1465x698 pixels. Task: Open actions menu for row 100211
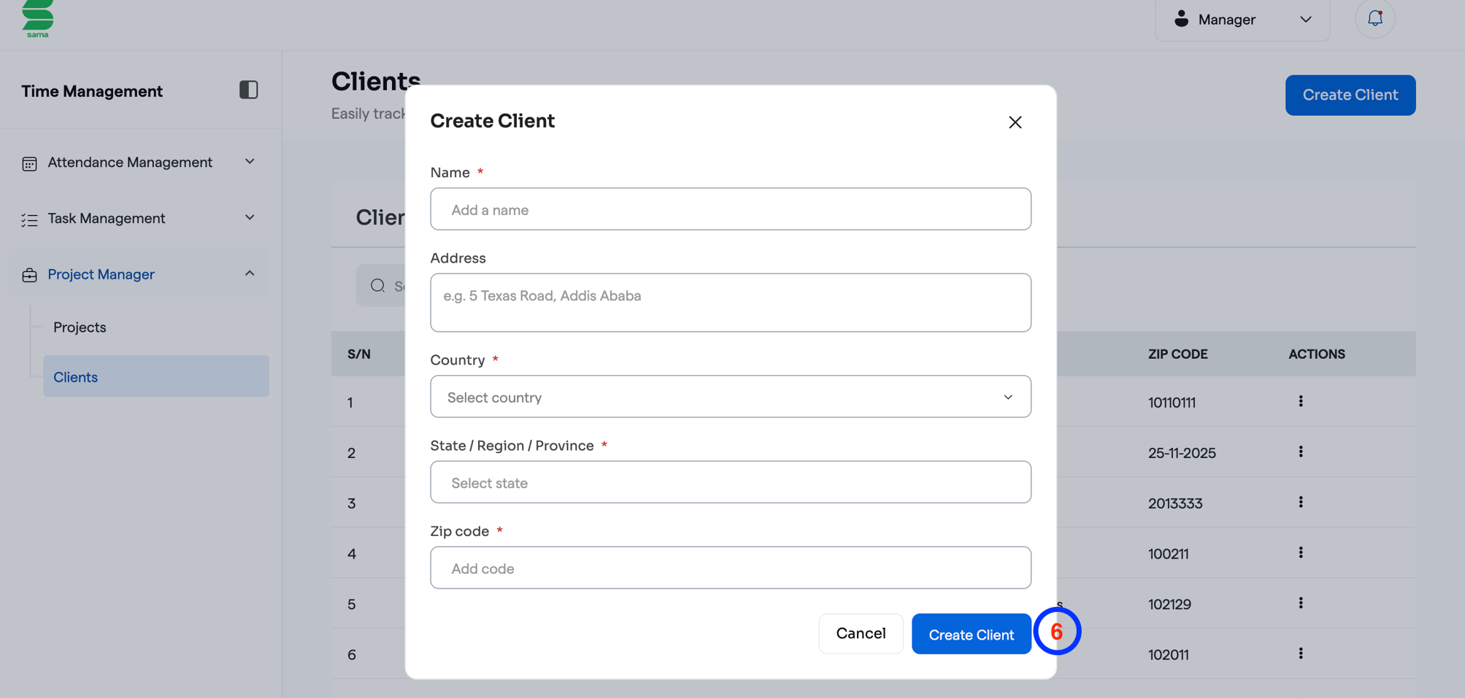tap(1300, 552)
